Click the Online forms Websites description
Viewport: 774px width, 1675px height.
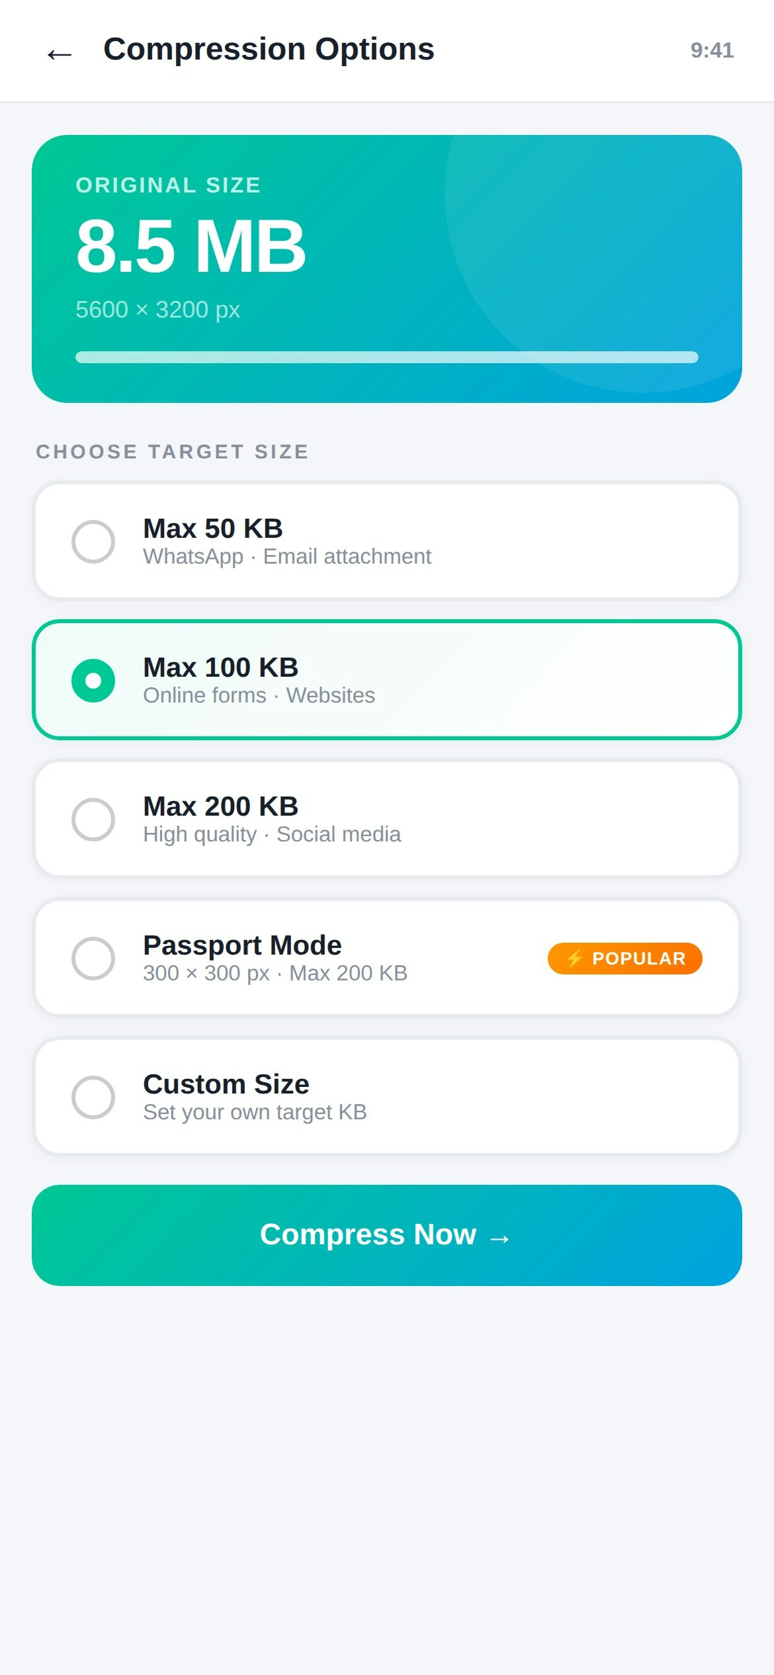(x=259, y=695)
